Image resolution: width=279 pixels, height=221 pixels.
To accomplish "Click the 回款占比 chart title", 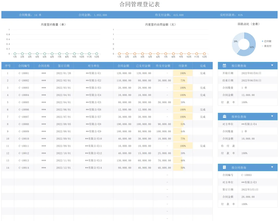I will pos(249,24).
